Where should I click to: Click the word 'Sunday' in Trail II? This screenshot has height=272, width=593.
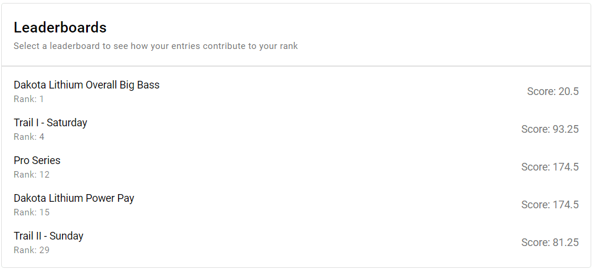coord(66,236)
